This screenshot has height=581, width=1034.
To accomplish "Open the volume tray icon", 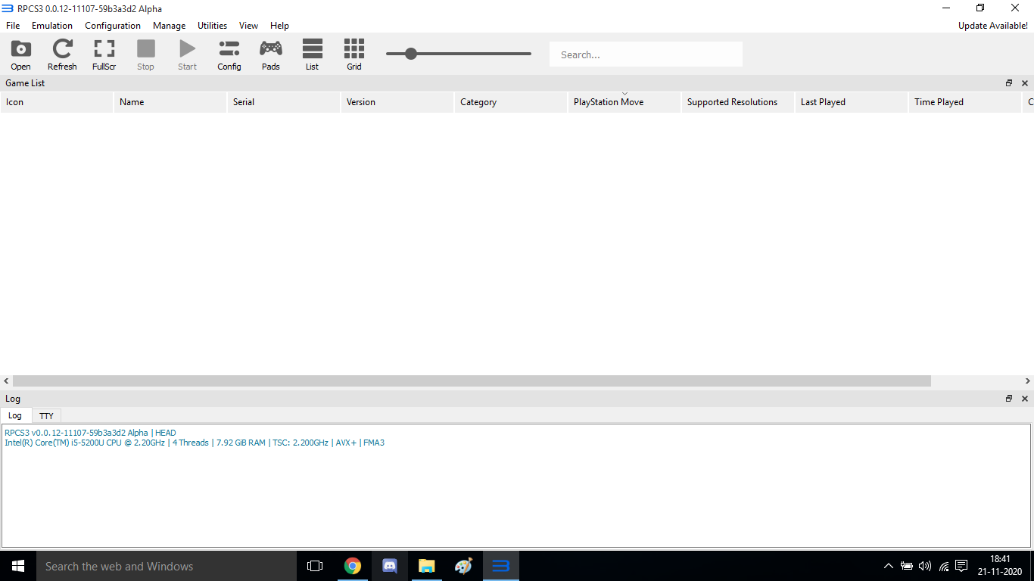I will pos(925,566).
